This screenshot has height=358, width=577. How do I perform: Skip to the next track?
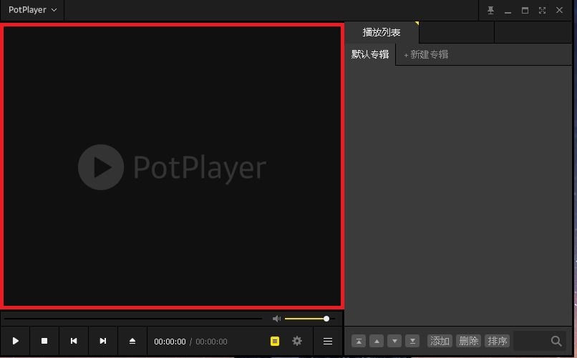click(103, 342)
